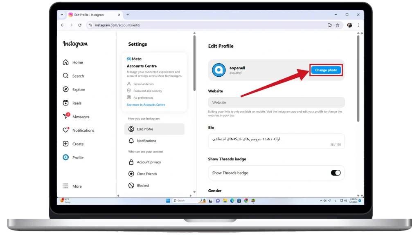Viewport: 419px width, 235px height.
Task: Go forward in the browser
Action: 71,25
